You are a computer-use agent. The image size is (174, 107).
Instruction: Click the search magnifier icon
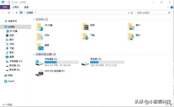[169, 13]
